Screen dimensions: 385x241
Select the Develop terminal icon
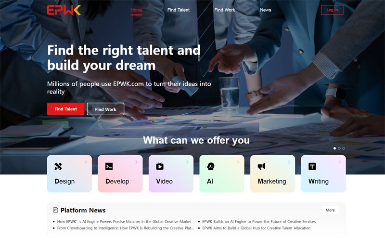point(109,166)
